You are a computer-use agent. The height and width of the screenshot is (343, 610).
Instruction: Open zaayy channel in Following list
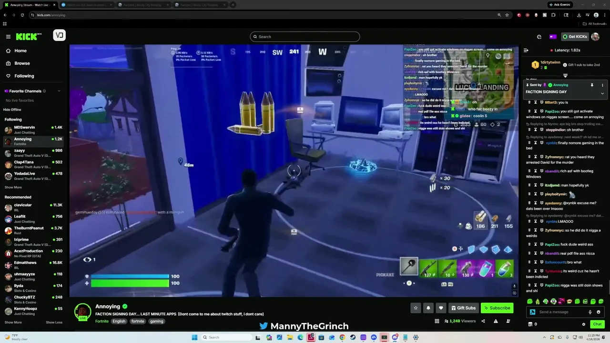[x=33, y=152]
